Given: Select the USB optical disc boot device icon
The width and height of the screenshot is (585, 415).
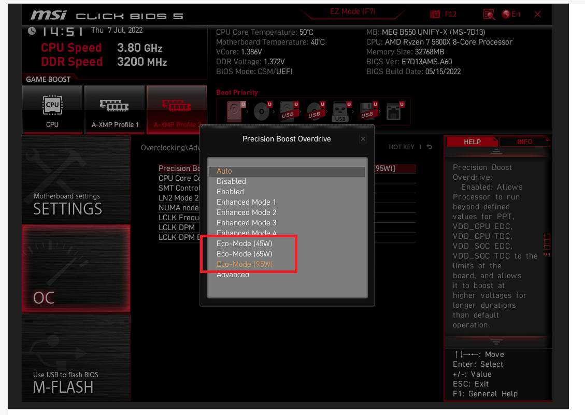Looking at the screenshot, I should click(316, 111).
